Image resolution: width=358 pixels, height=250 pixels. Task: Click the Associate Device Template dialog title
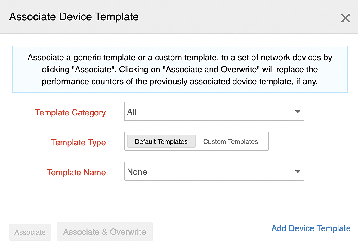point(74,17)
